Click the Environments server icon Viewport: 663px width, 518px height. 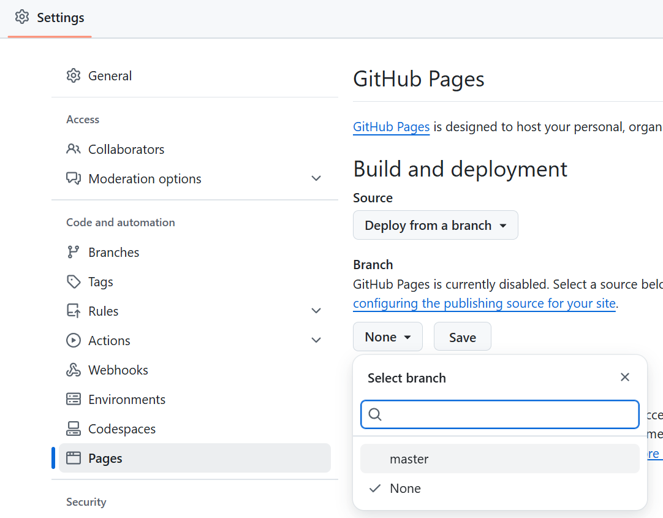pos(74,399)
